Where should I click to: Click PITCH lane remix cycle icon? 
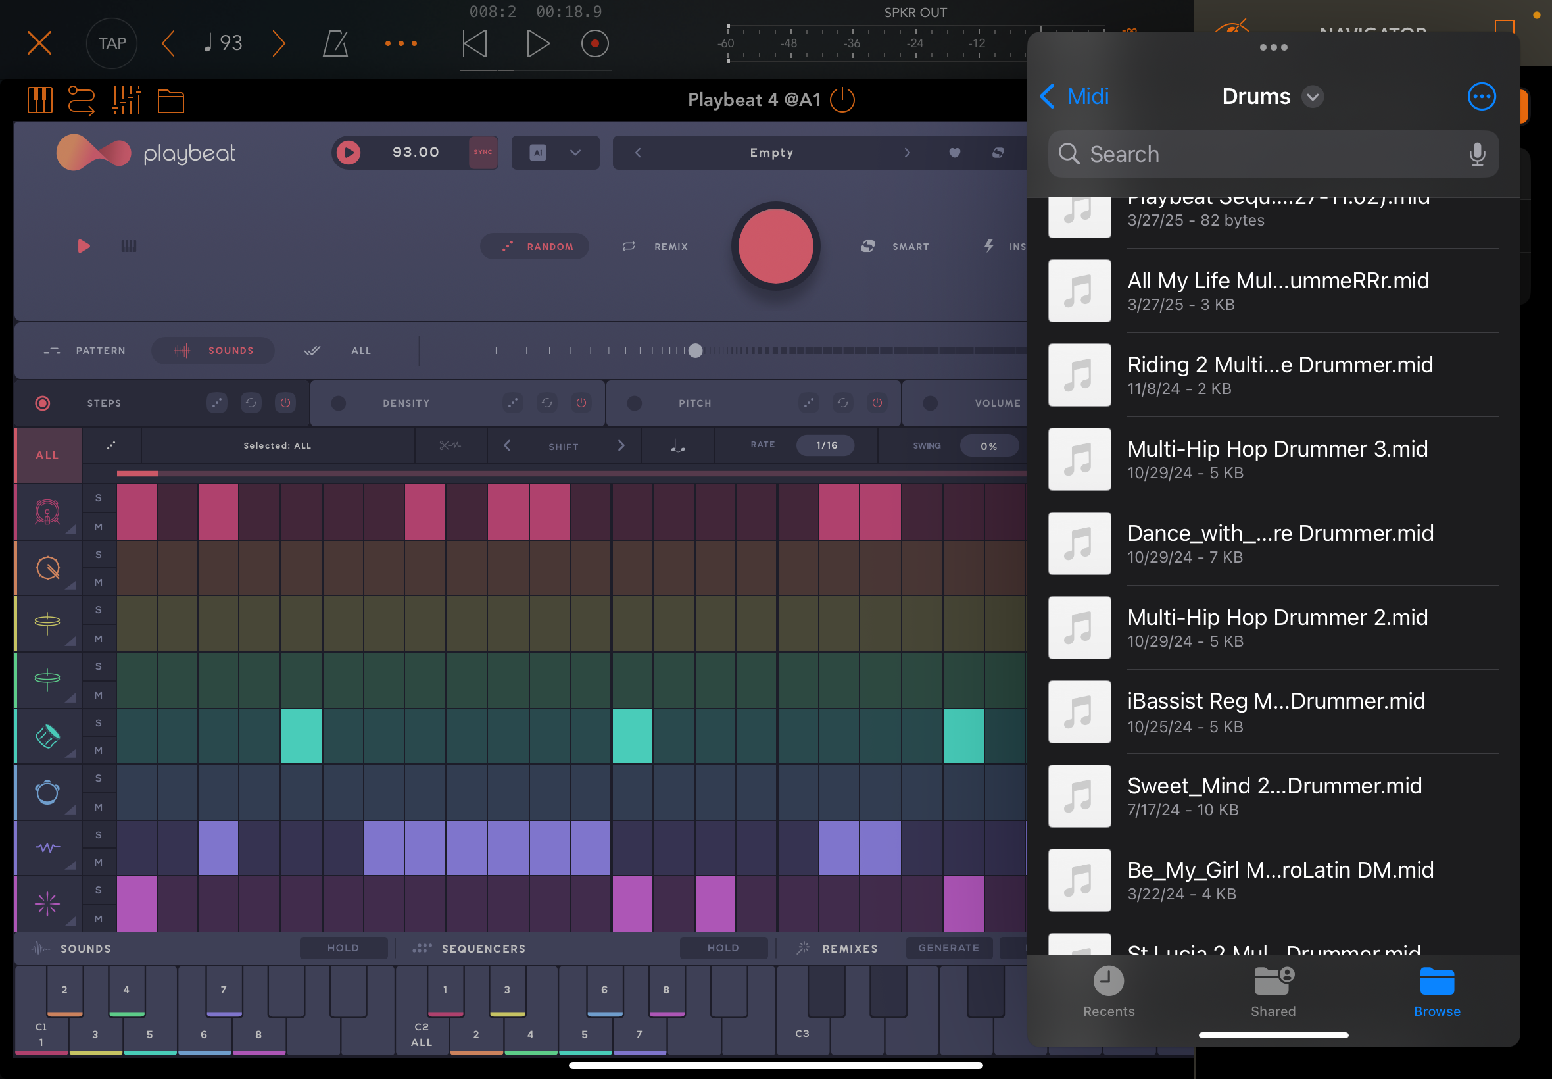pos(842,403)
